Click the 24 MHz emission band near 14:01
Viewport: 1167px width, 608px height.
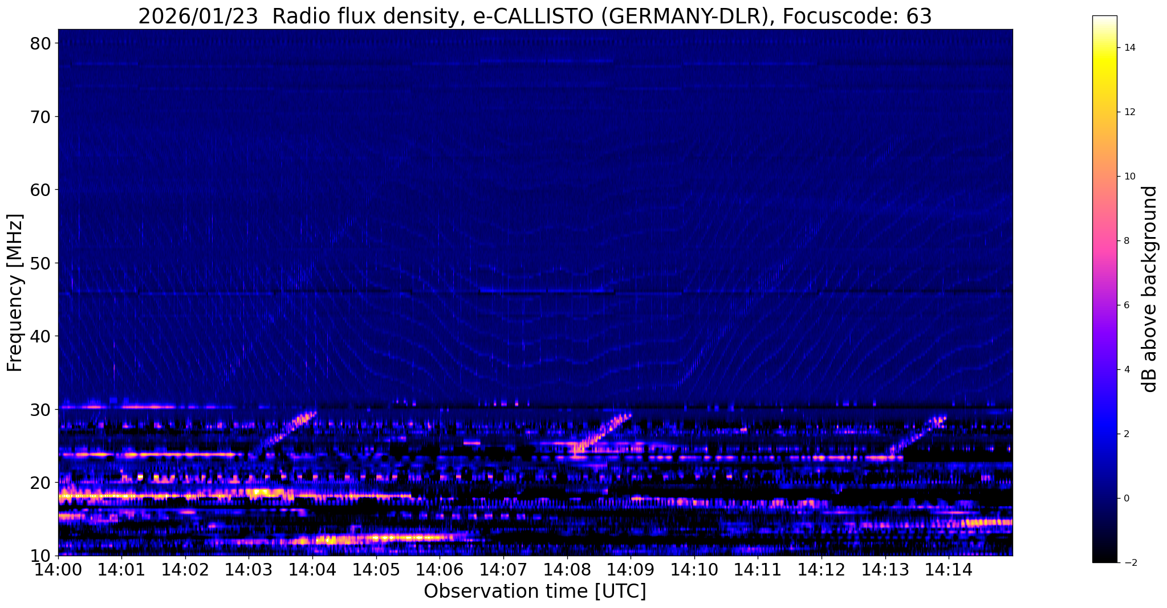(148, 455)
